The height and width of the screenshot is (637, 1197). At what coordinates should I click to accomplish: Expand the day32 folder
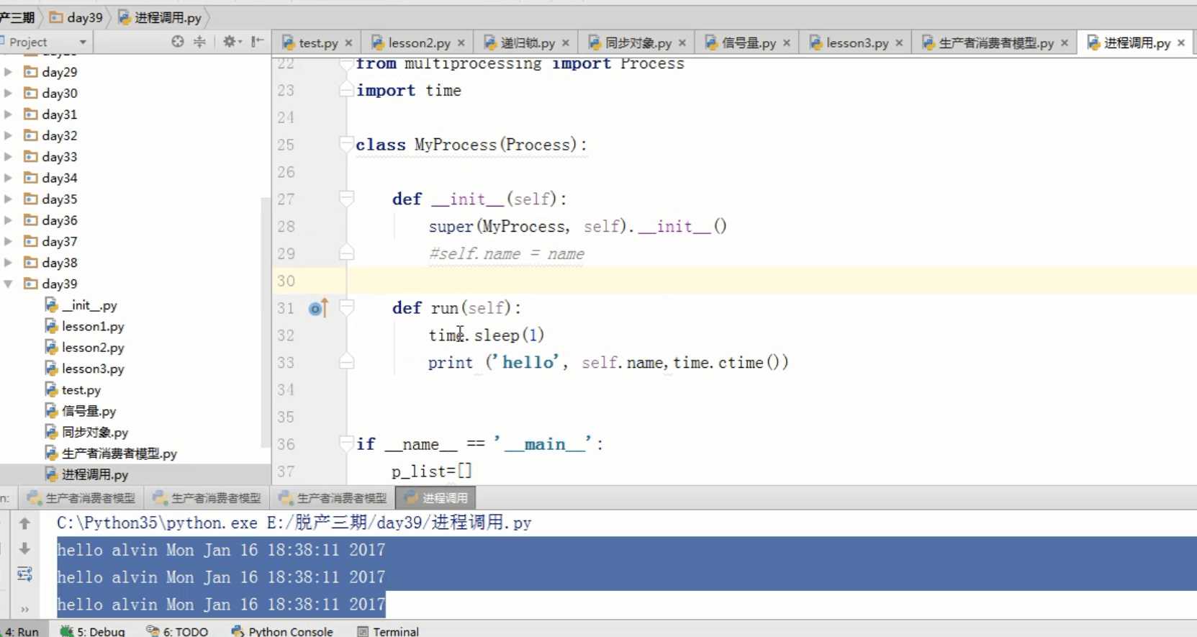[9, 135]
